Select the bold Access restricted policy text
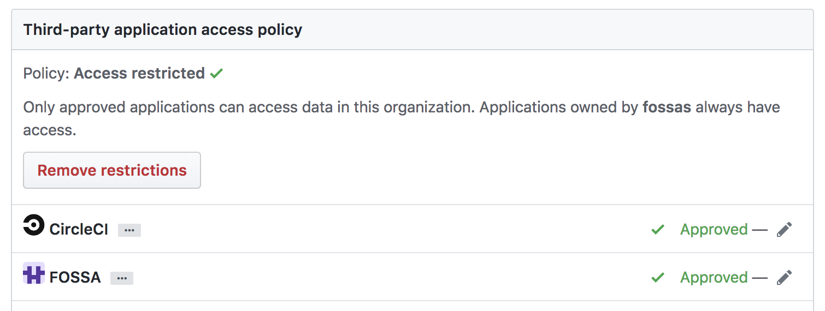The image size is (825, 311). coord(139,73)
